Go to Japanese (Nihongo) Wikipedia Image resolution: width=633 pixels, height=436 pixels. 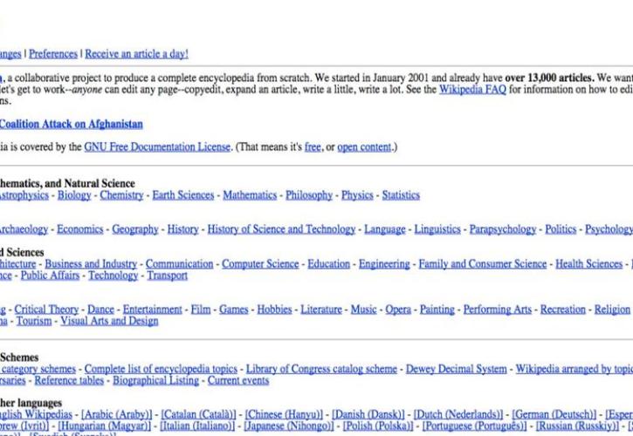[289, 426]
